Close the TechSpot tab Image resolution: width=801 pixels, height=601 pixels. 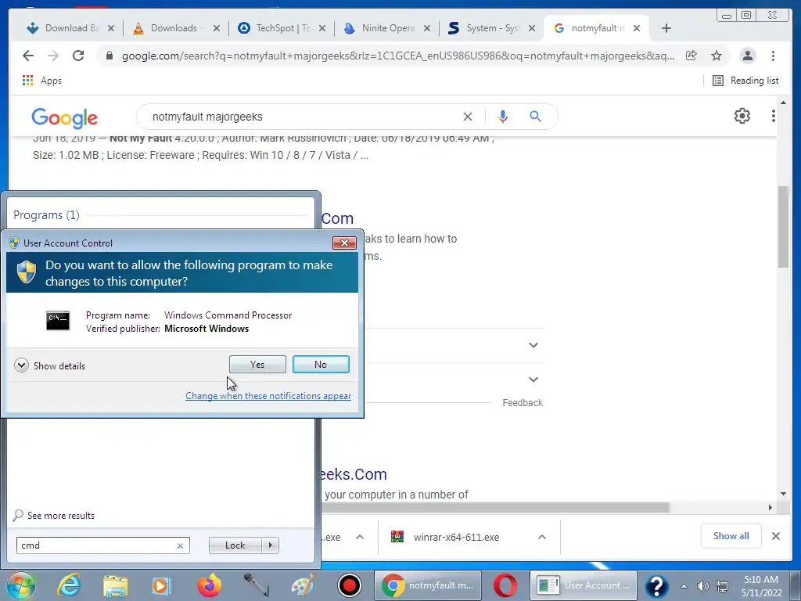click(322, 28)
